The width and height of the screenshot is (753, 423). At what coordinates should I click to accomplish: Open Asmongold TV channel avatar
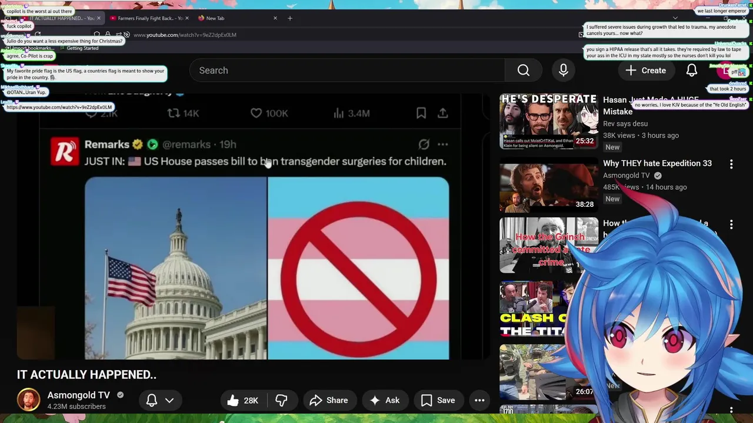(x=28, y=400)
